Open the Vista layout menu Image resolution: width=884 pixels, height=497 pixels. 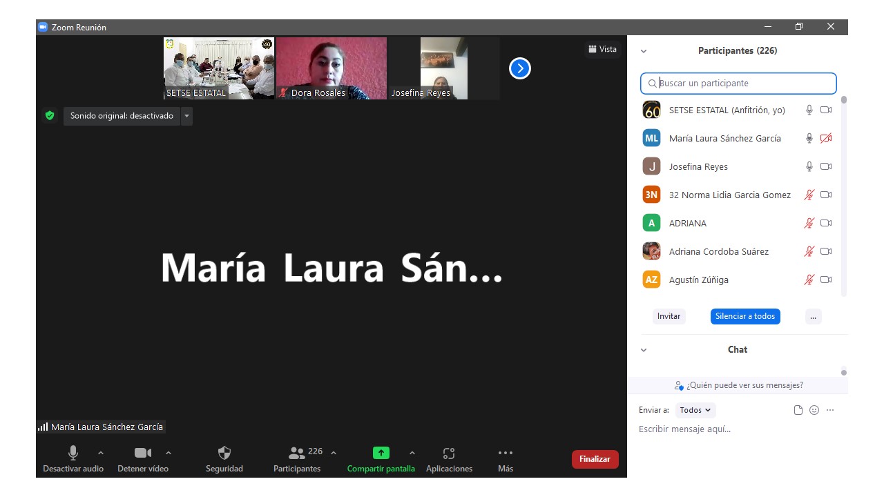pos(602,49)
